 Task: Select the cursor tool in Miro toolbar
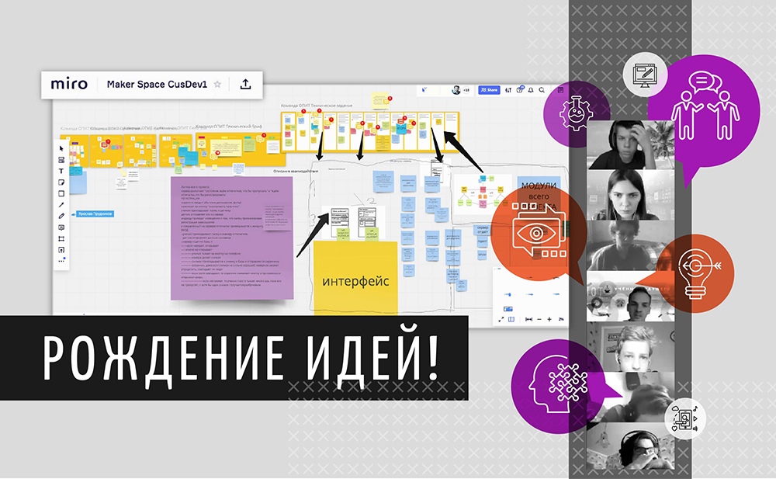pos(61,148)
